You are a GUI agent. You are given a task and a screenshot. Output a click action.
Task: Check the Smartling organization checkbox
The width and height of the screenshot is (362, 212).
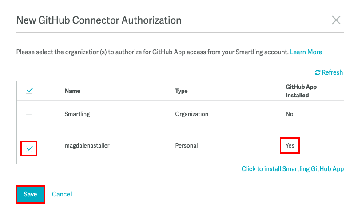29,117
